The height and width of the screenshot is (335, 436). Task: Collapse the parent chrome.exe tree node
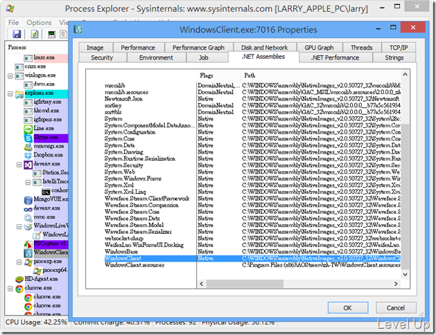point(10,289)
